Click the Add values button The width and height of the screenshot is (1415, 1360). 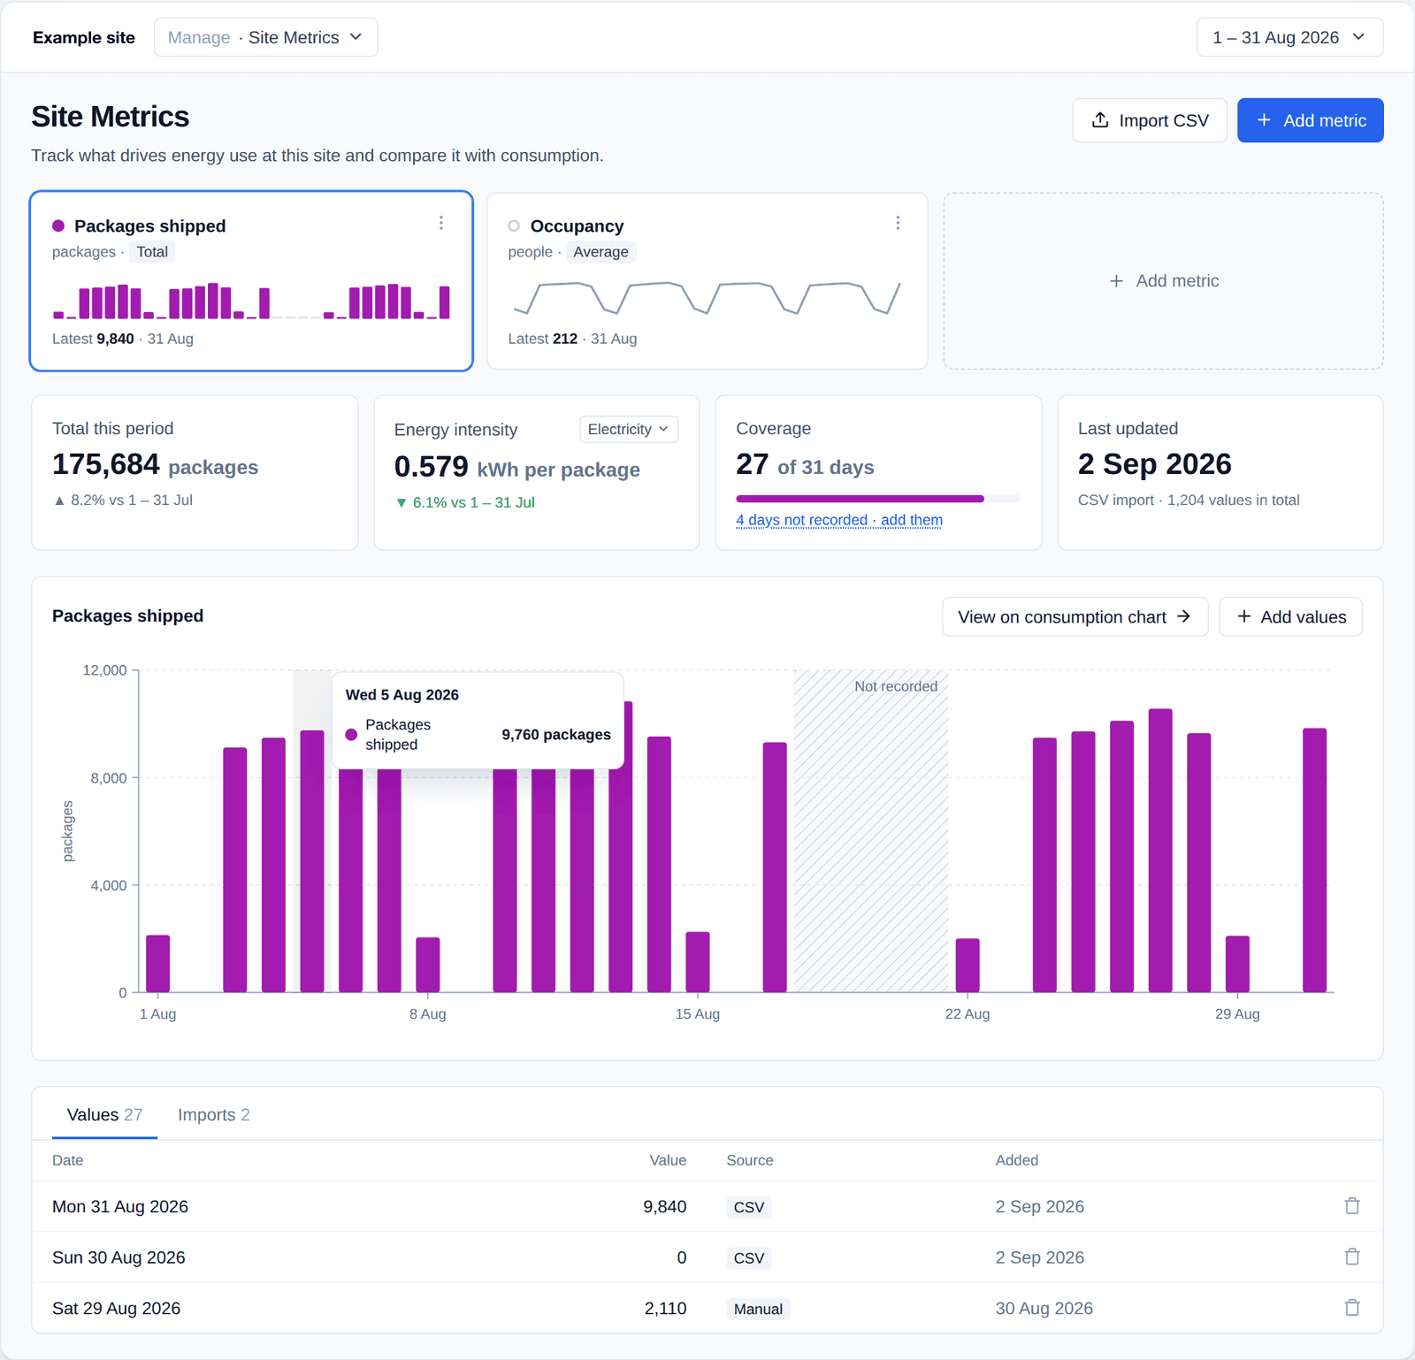click(x=1291, y=617)
